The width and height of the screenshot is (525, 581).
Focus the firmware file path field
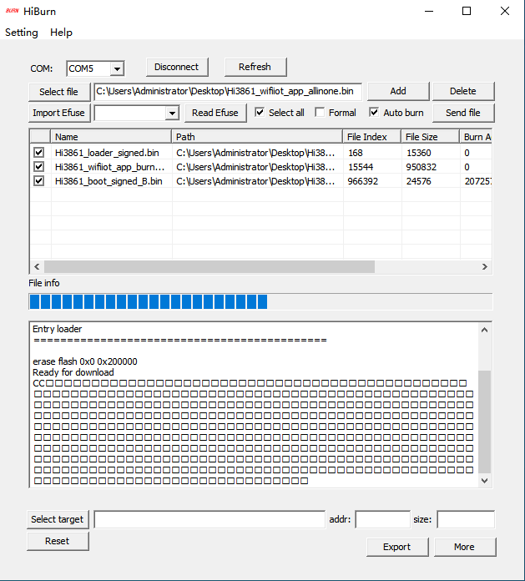tap(228, 92)
